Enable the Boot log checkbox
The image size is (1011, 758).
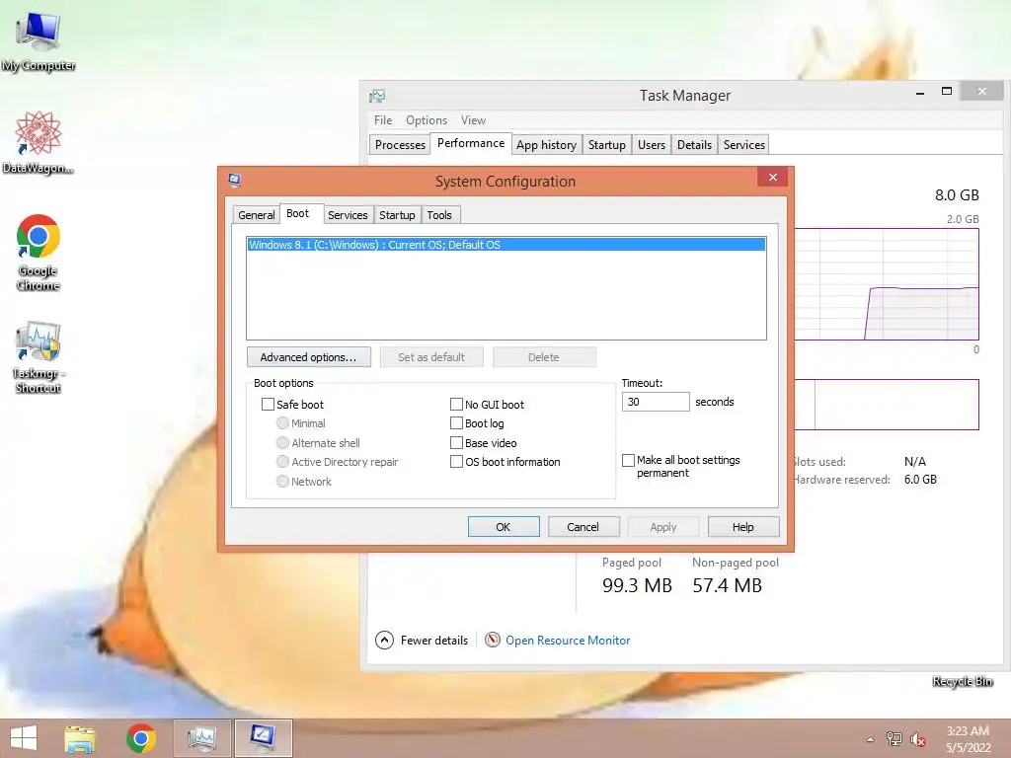click(456, 423)
